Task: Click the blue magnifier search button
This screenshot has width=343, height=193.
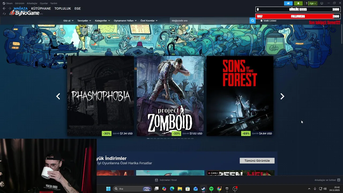Action: 252,21
